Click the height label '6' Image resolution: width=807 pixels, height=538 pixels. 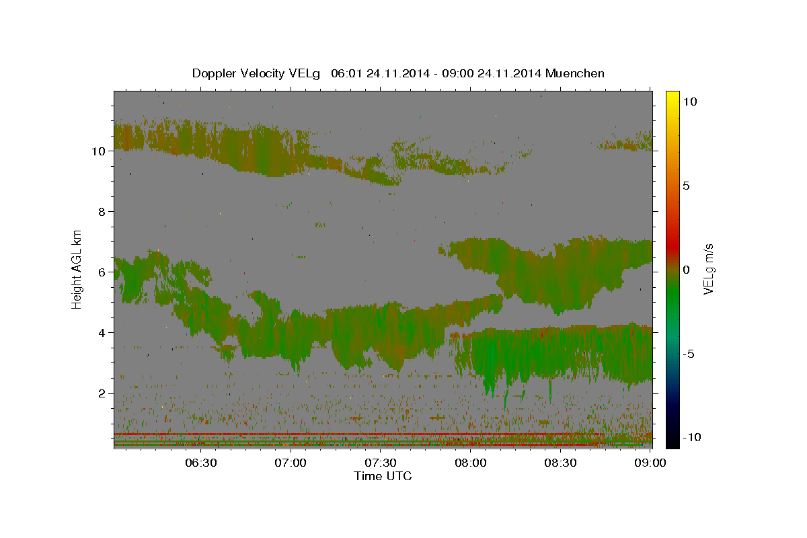[101, 272]
